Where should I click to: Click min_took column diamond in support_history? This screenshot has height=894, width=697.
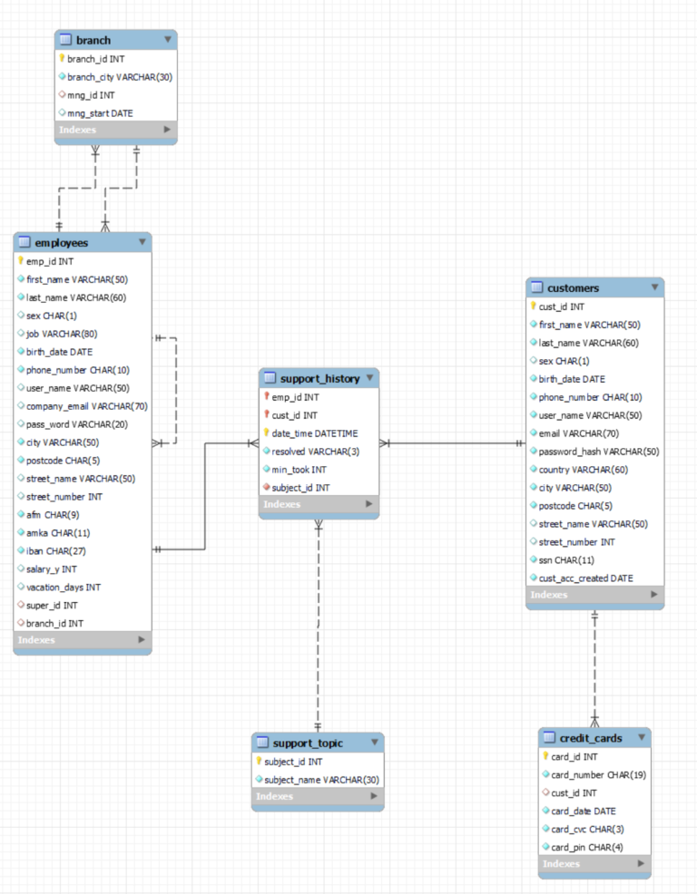(267, 469)
